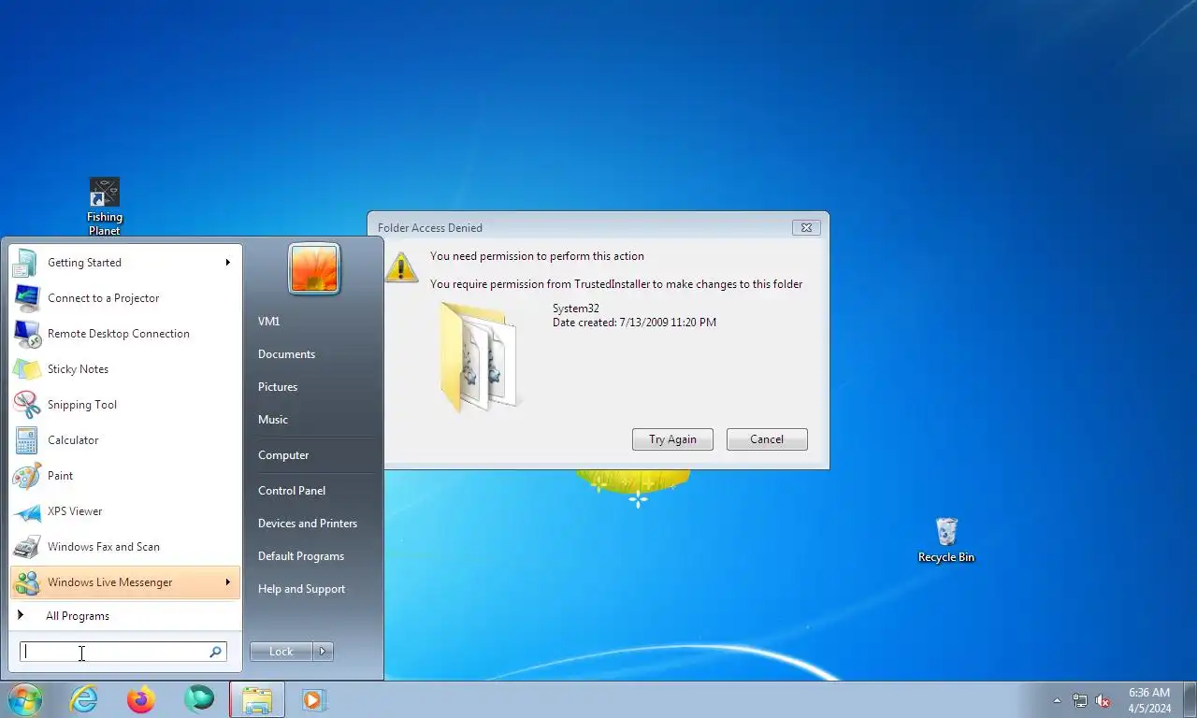Open Windows Explorer taskbar icon
Viewport: 1197px width, 718px height.
pyautogui.click(x=257, y=699)
